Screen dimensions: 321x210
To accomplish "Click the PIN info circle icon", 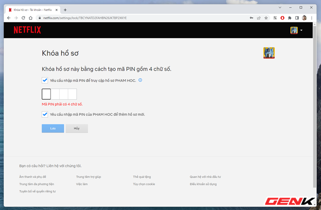I will (x=140, y=80).
